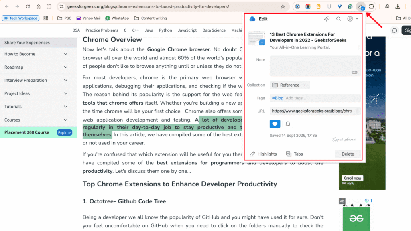Click the #Blog tag

click(278, 98)
